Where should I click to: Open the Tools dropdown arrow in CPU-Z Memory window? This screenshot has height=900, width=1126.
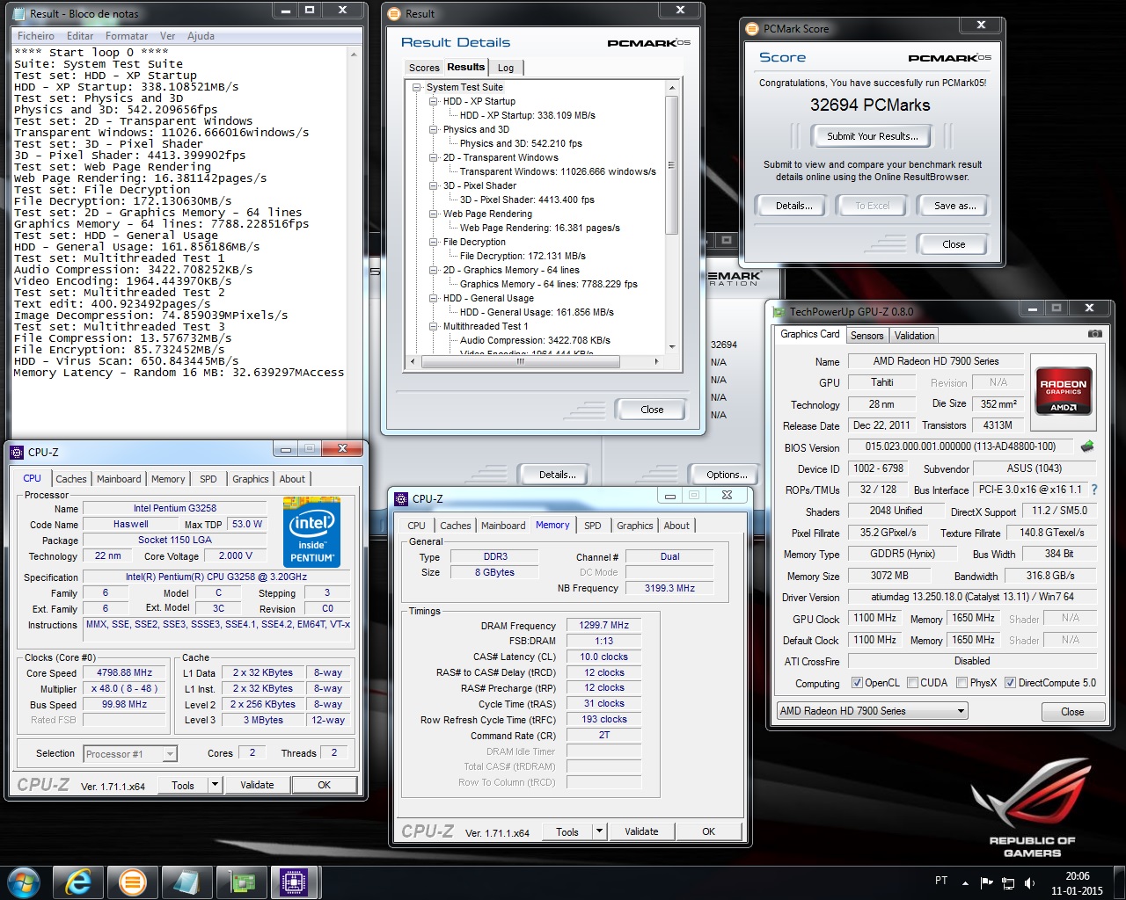(599, 831)
